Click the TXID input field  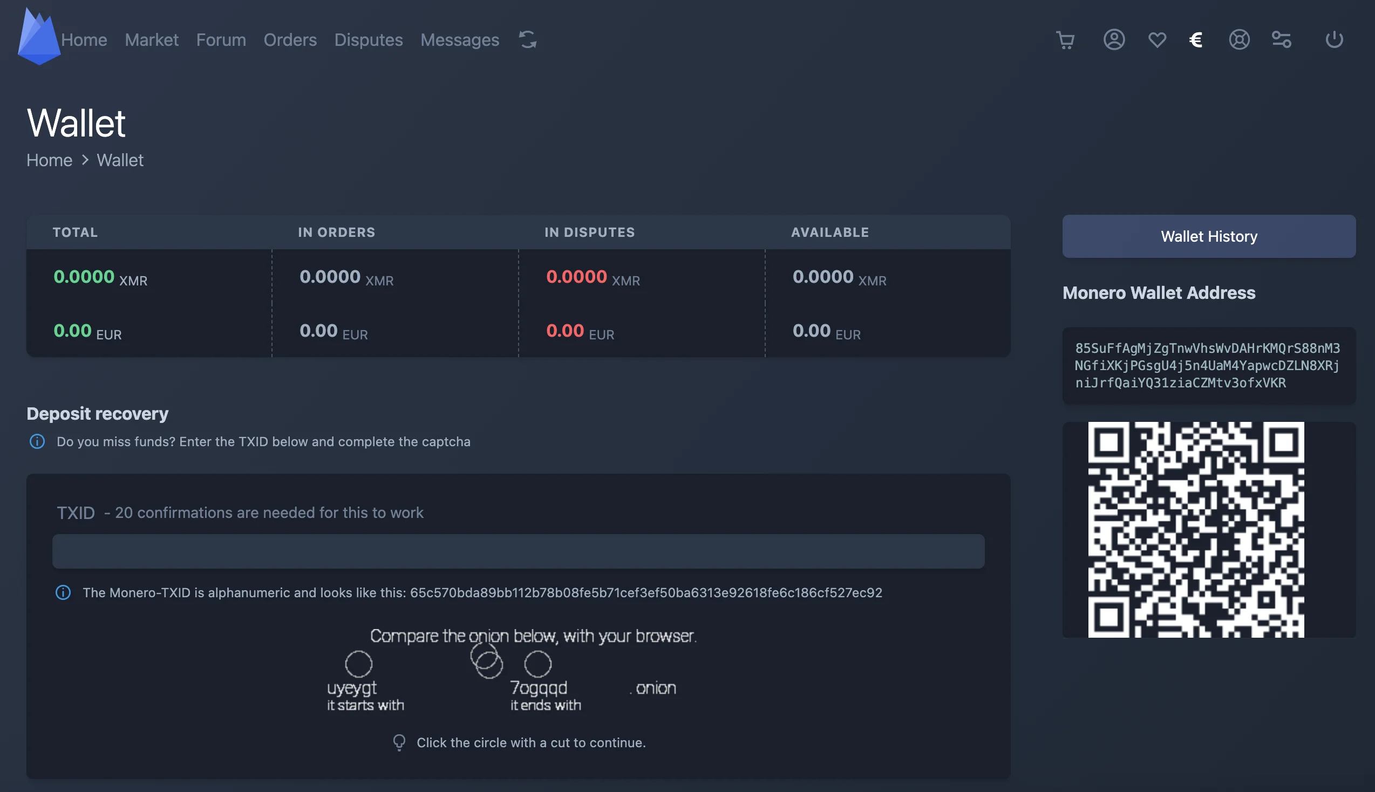[x=518, y=551]
